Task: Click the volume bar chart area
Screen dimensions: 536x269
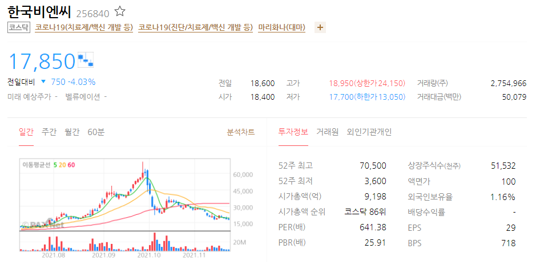Action: tap(125, 241)
